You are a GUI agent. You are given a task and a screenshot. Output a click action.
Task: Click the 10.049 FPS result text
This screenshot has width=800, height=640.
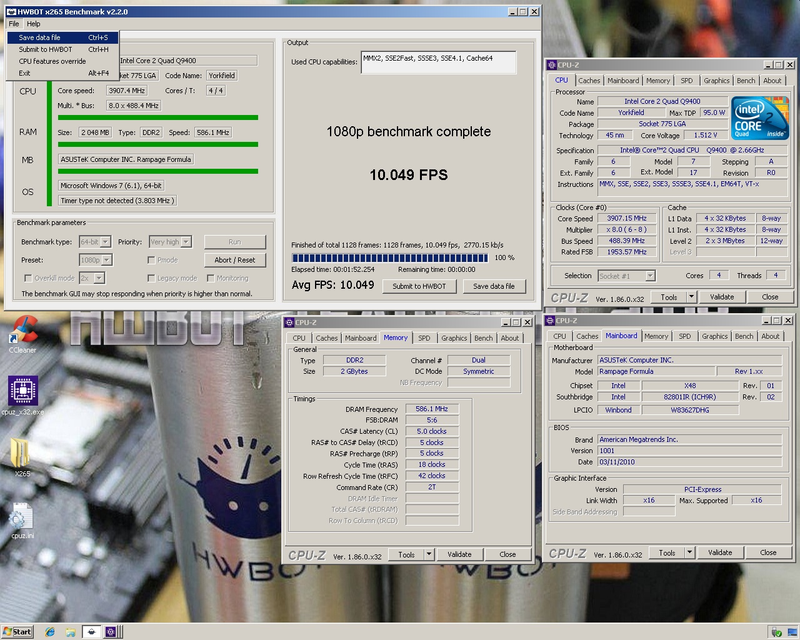(x=409, y=175)
